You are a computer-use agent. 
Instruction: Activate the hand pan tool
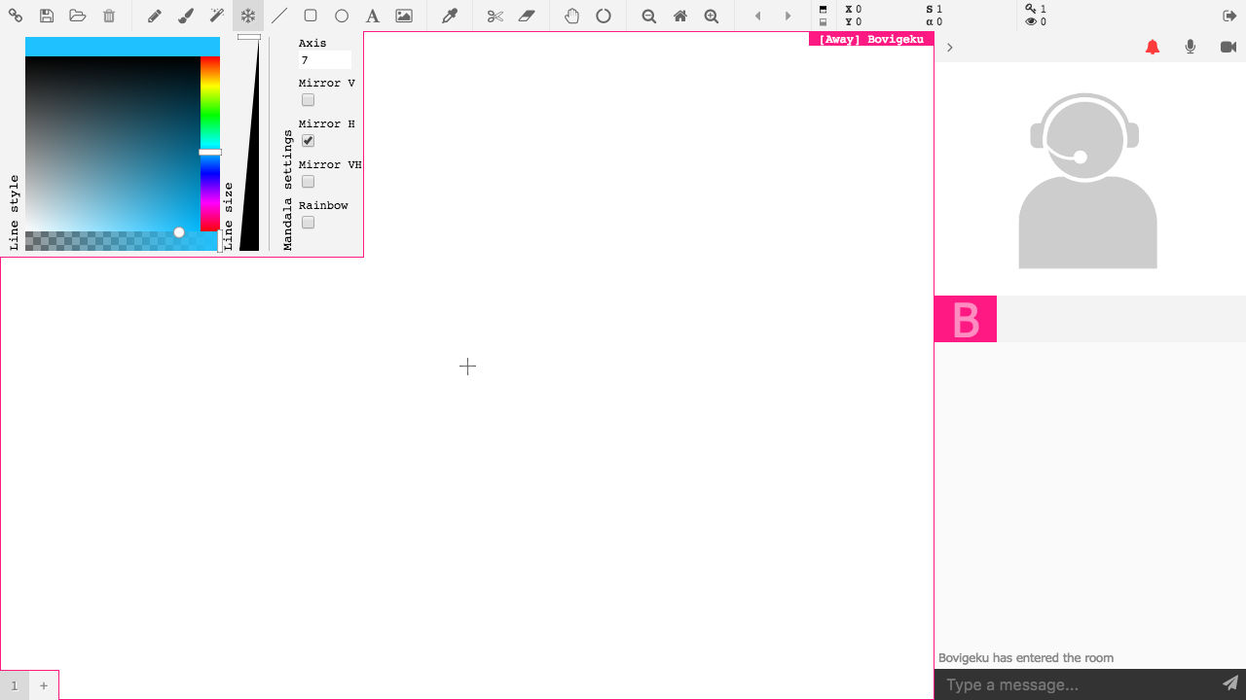(x=572, y=16)
